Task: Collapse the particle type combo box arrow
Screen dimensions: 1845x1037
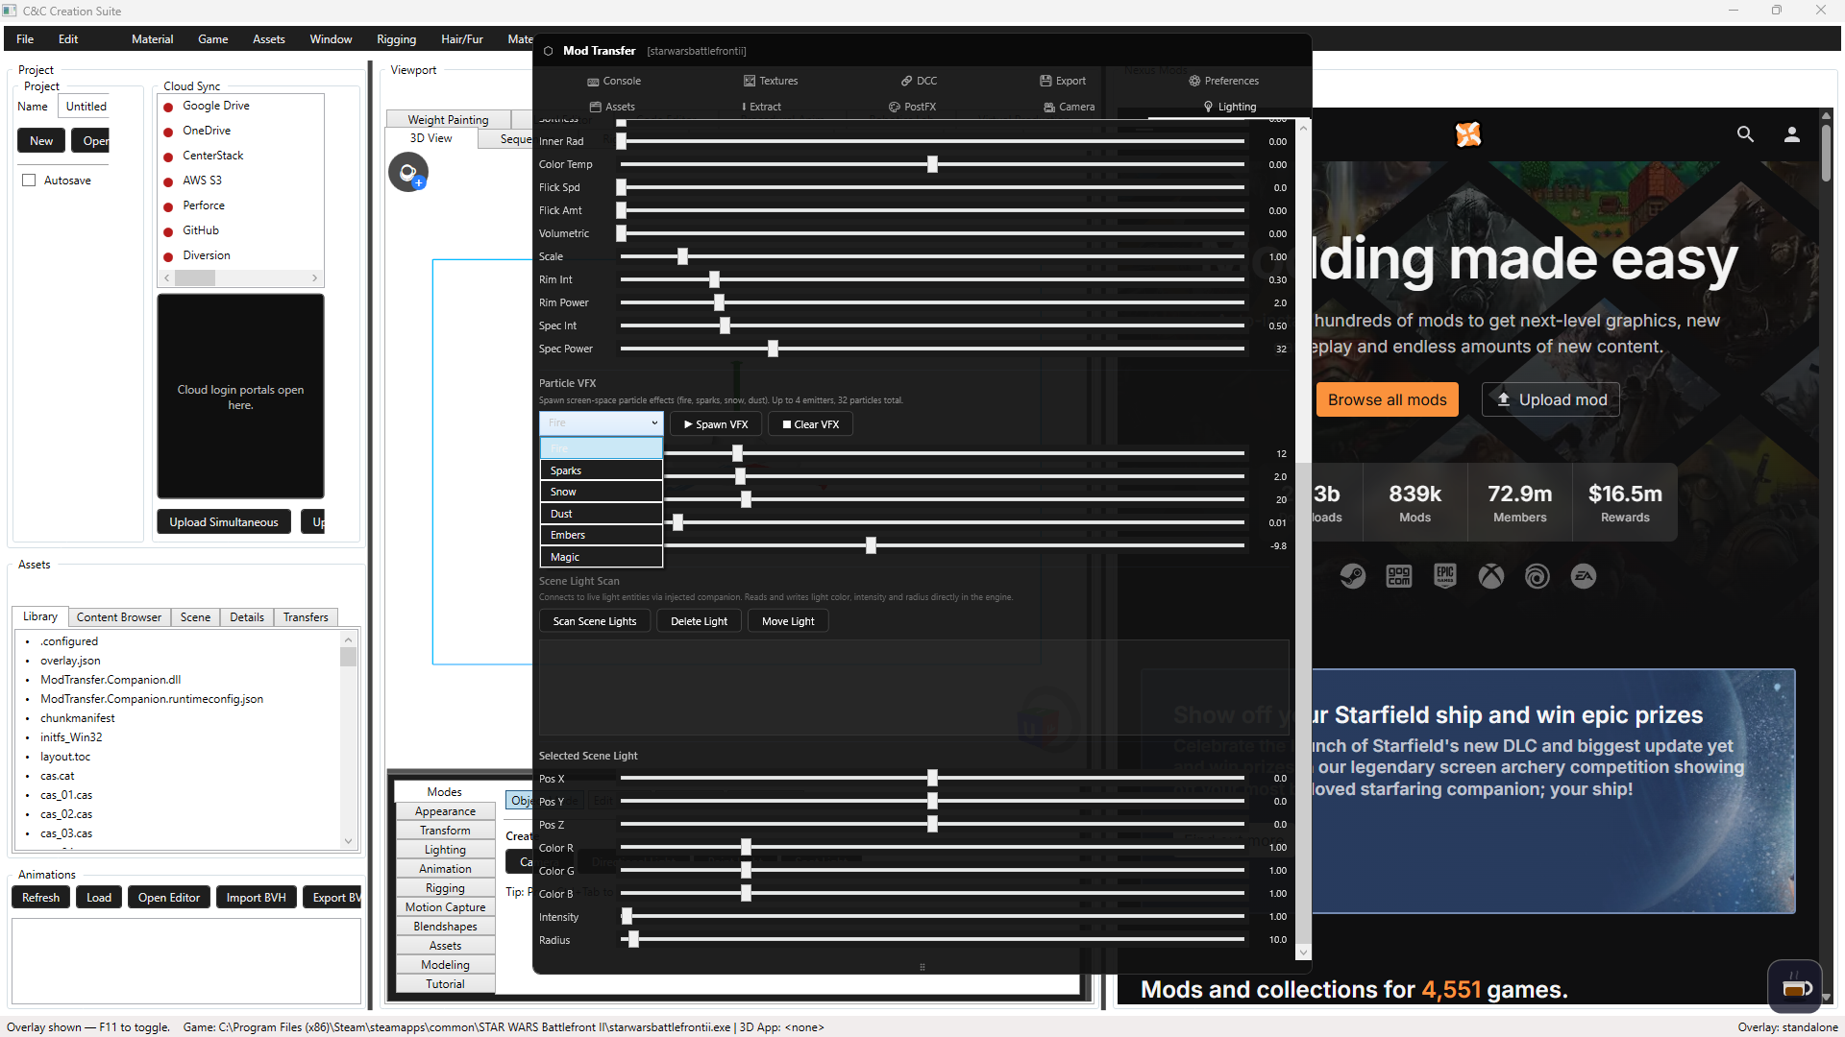Action: point(654,423)
